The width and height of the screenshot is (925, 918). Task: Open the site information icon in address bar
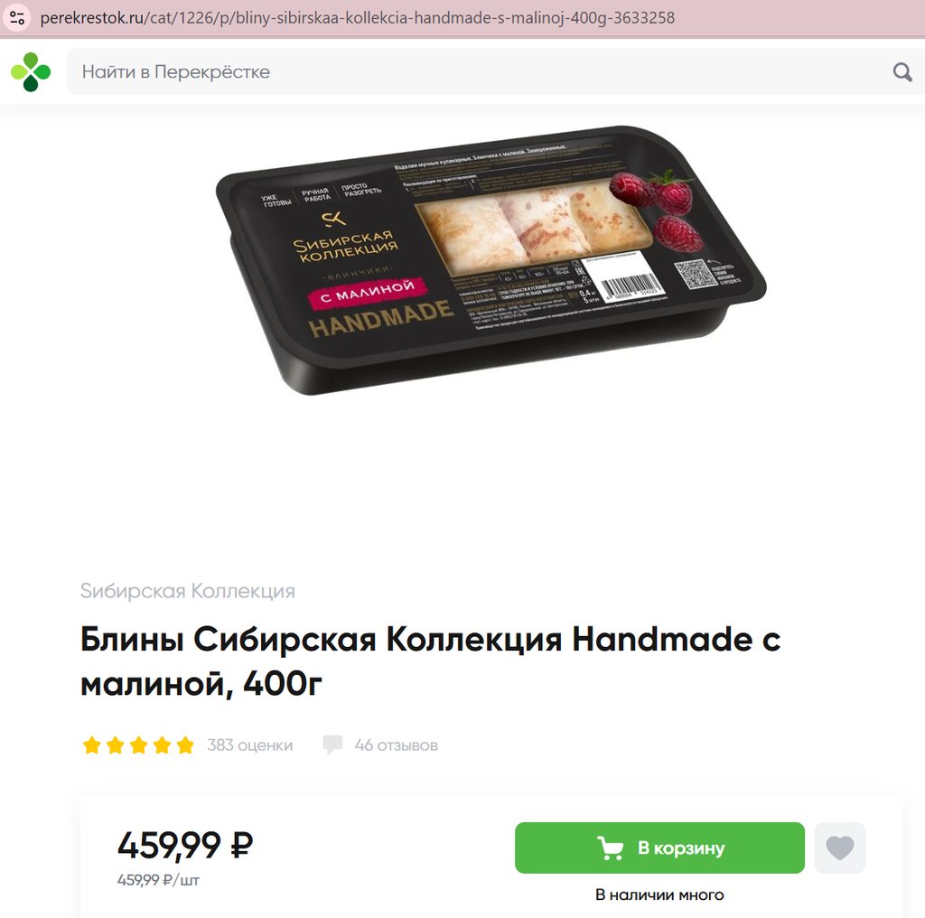17,18
